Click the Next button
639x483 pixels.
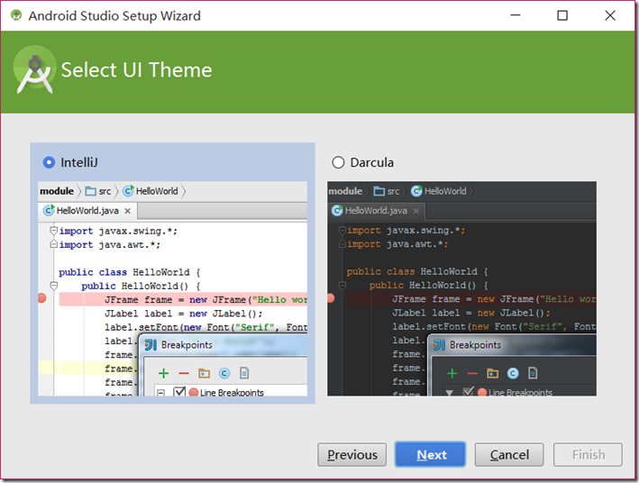(430, 455)
